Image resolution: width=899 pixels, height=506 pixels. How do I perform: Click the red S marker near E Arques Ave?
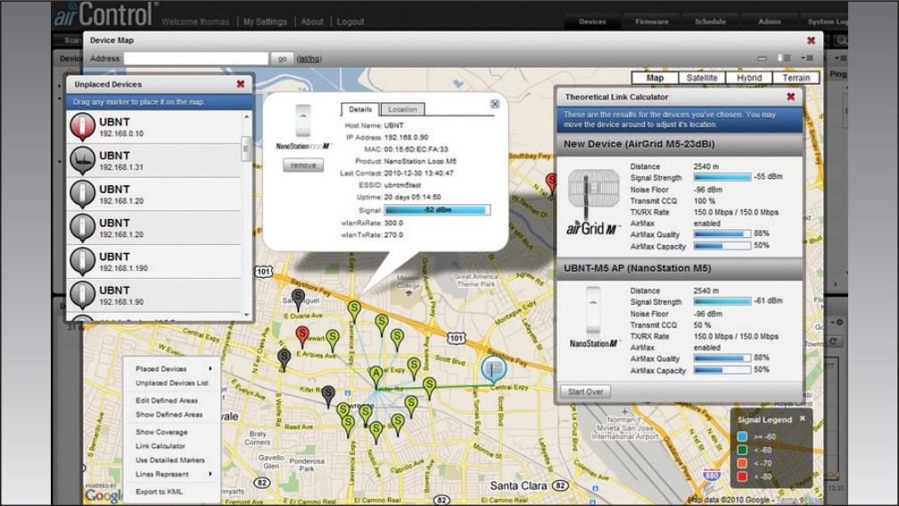302,335
